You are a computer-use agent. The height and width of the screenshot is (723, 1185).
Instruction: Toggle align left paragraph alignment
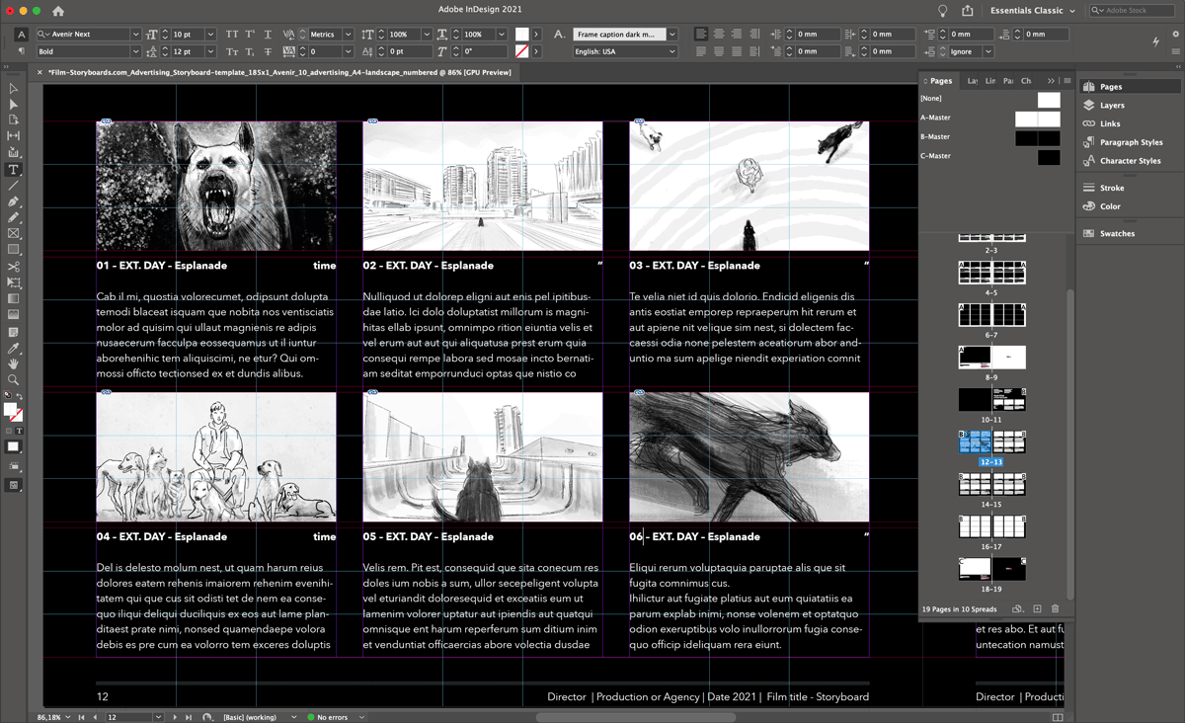[701, 34]
